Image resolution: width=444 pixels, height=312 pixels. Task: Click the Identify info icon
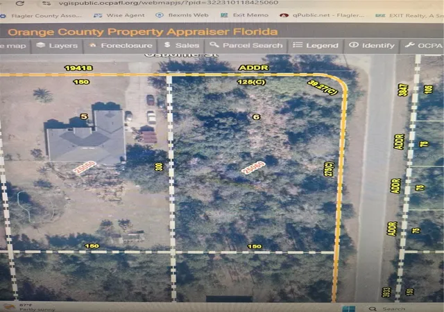point(353,45)
